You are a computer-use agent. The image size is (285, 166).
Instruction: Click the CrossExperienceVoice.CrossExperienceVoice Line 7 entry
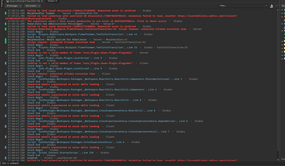click(98, 131)
